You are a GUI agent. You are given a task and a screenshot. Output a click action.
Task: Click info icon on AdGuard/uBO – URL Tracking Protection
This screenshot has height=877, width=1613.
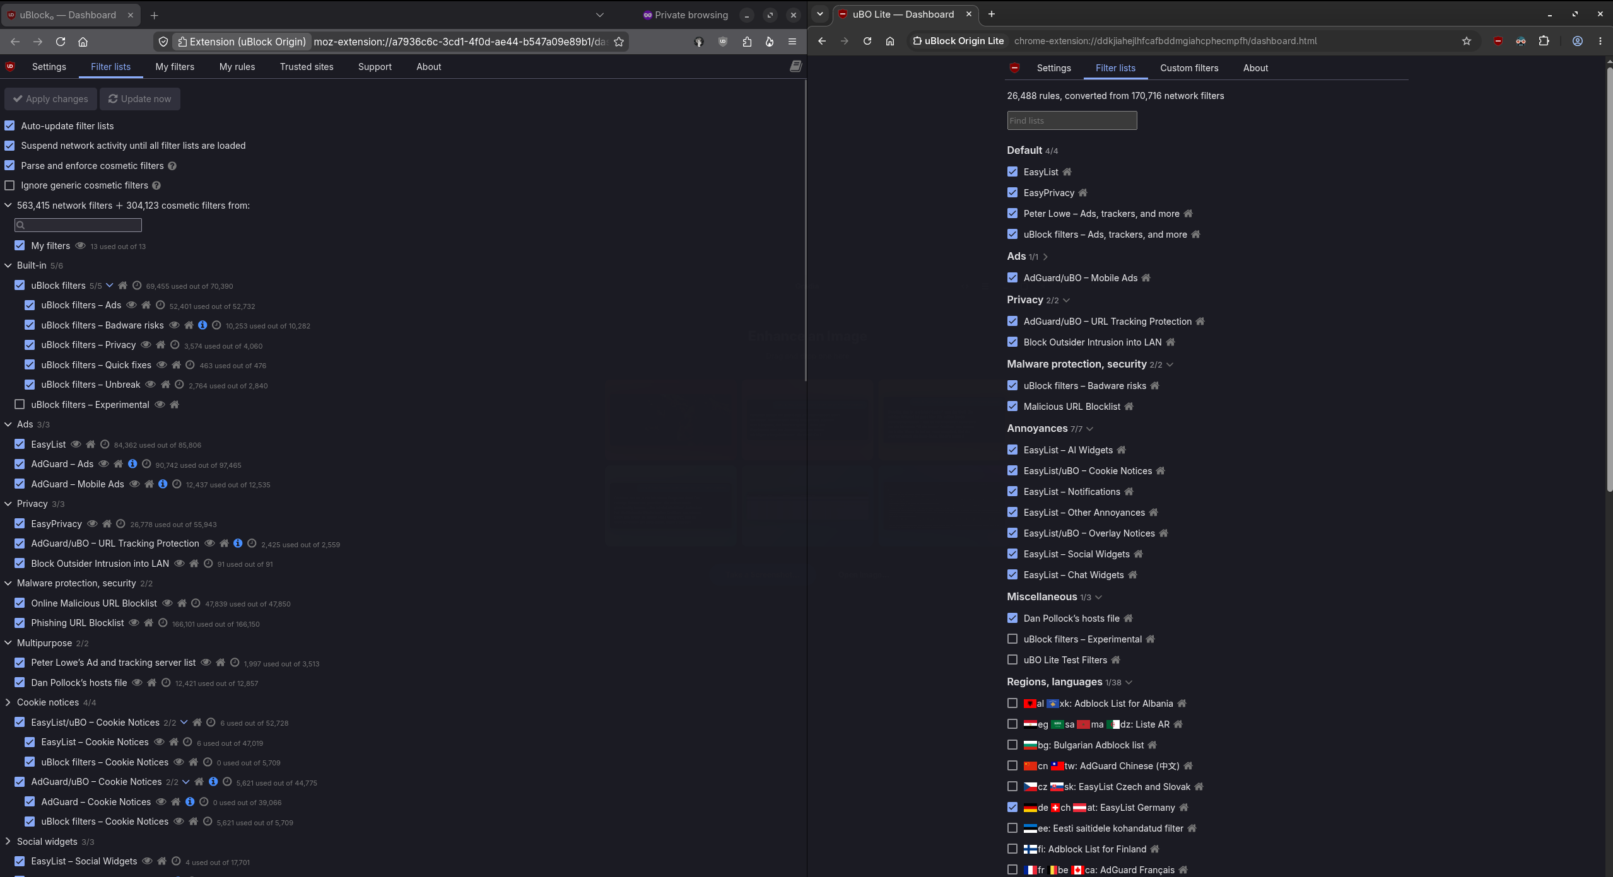(238, 543)
